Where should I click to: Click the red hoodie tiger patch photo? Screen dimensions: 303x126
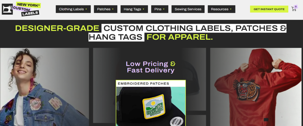coord(256,87)
